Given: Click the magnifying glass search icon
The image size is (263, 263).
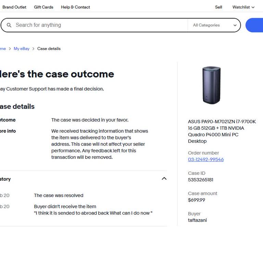Looking at the screenshot, I should 9,25.
